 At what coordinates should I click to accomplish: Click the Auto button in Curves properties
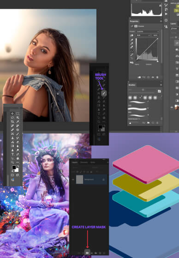(155, 35)
